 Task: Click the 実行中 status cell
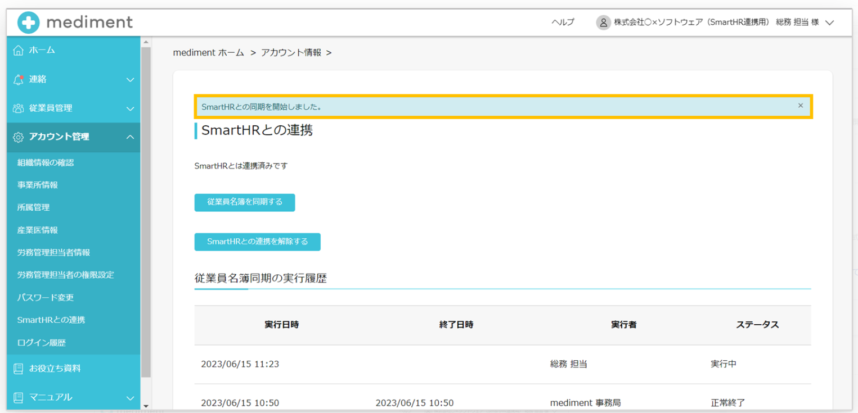(724, 364)
